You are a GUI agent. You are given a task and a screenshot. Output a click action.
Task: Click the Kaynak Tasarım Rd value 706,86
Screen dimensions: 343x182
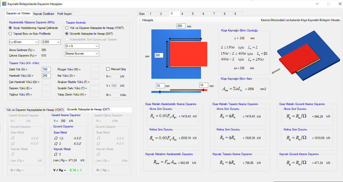click(x=250, y=163)
